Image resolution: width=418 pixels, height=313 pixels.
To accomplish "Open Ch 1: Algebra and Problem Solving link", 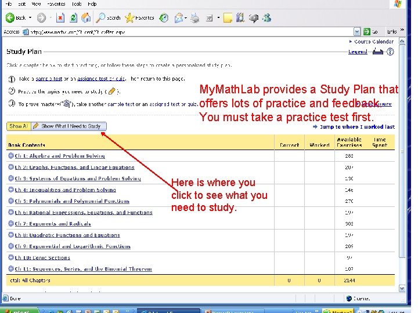I will [60, 156].
